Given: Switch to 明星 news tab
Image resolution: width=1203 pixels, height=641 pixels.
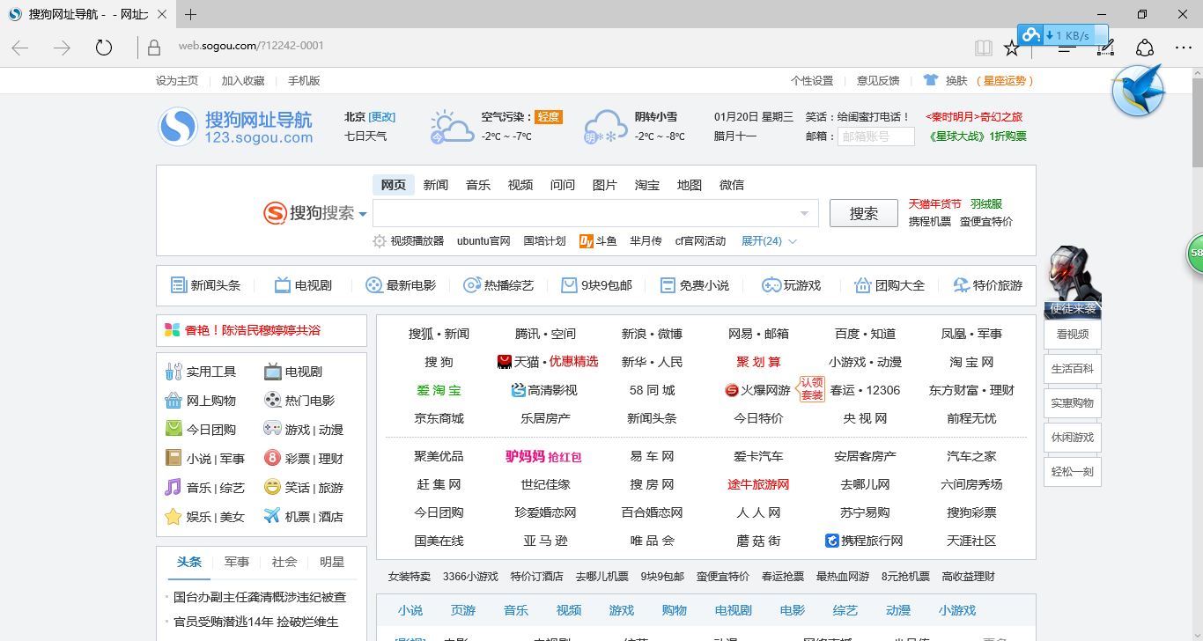Looking at the screenshot, I should pyautogui.click(x=332, y=562).
